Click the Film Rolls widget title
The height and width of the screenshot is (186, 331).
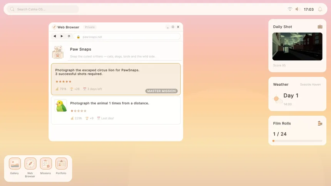[x=282, y=123]
